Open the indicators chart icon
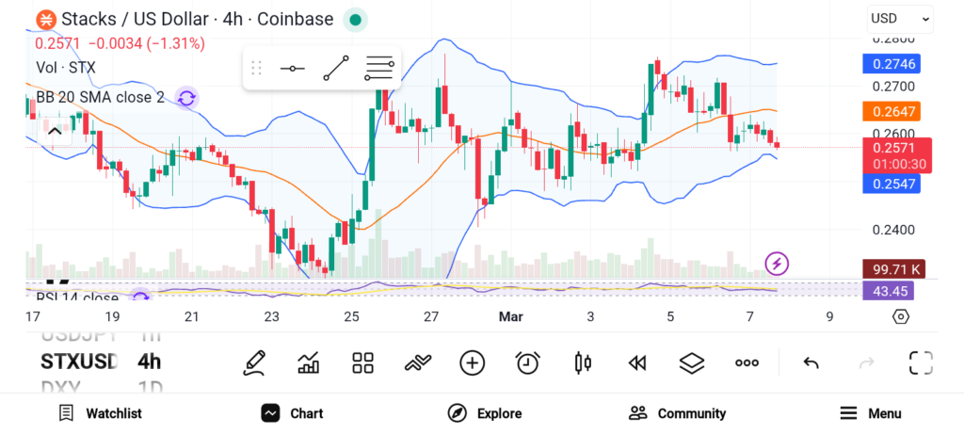This screenshot has width=964, height=434. point(308,362)
